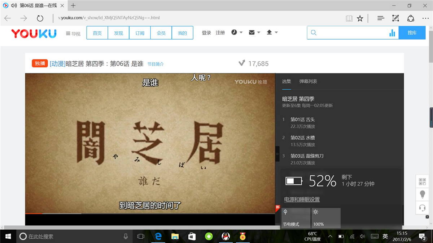Click the search trends chart icon in search bar

click(393, 32)
